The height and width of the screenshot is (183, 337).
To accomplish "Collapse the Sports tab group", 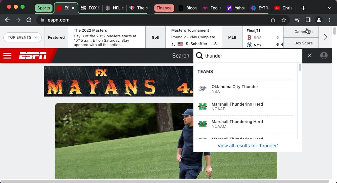I will (x=44, y=8).
